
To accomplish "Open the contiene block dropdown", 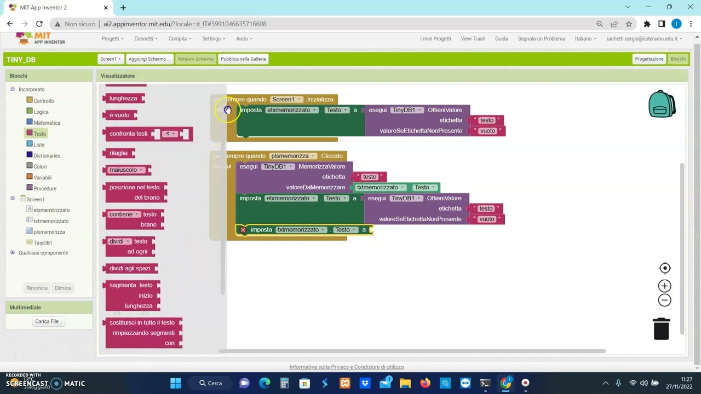I will pos(124,215).
